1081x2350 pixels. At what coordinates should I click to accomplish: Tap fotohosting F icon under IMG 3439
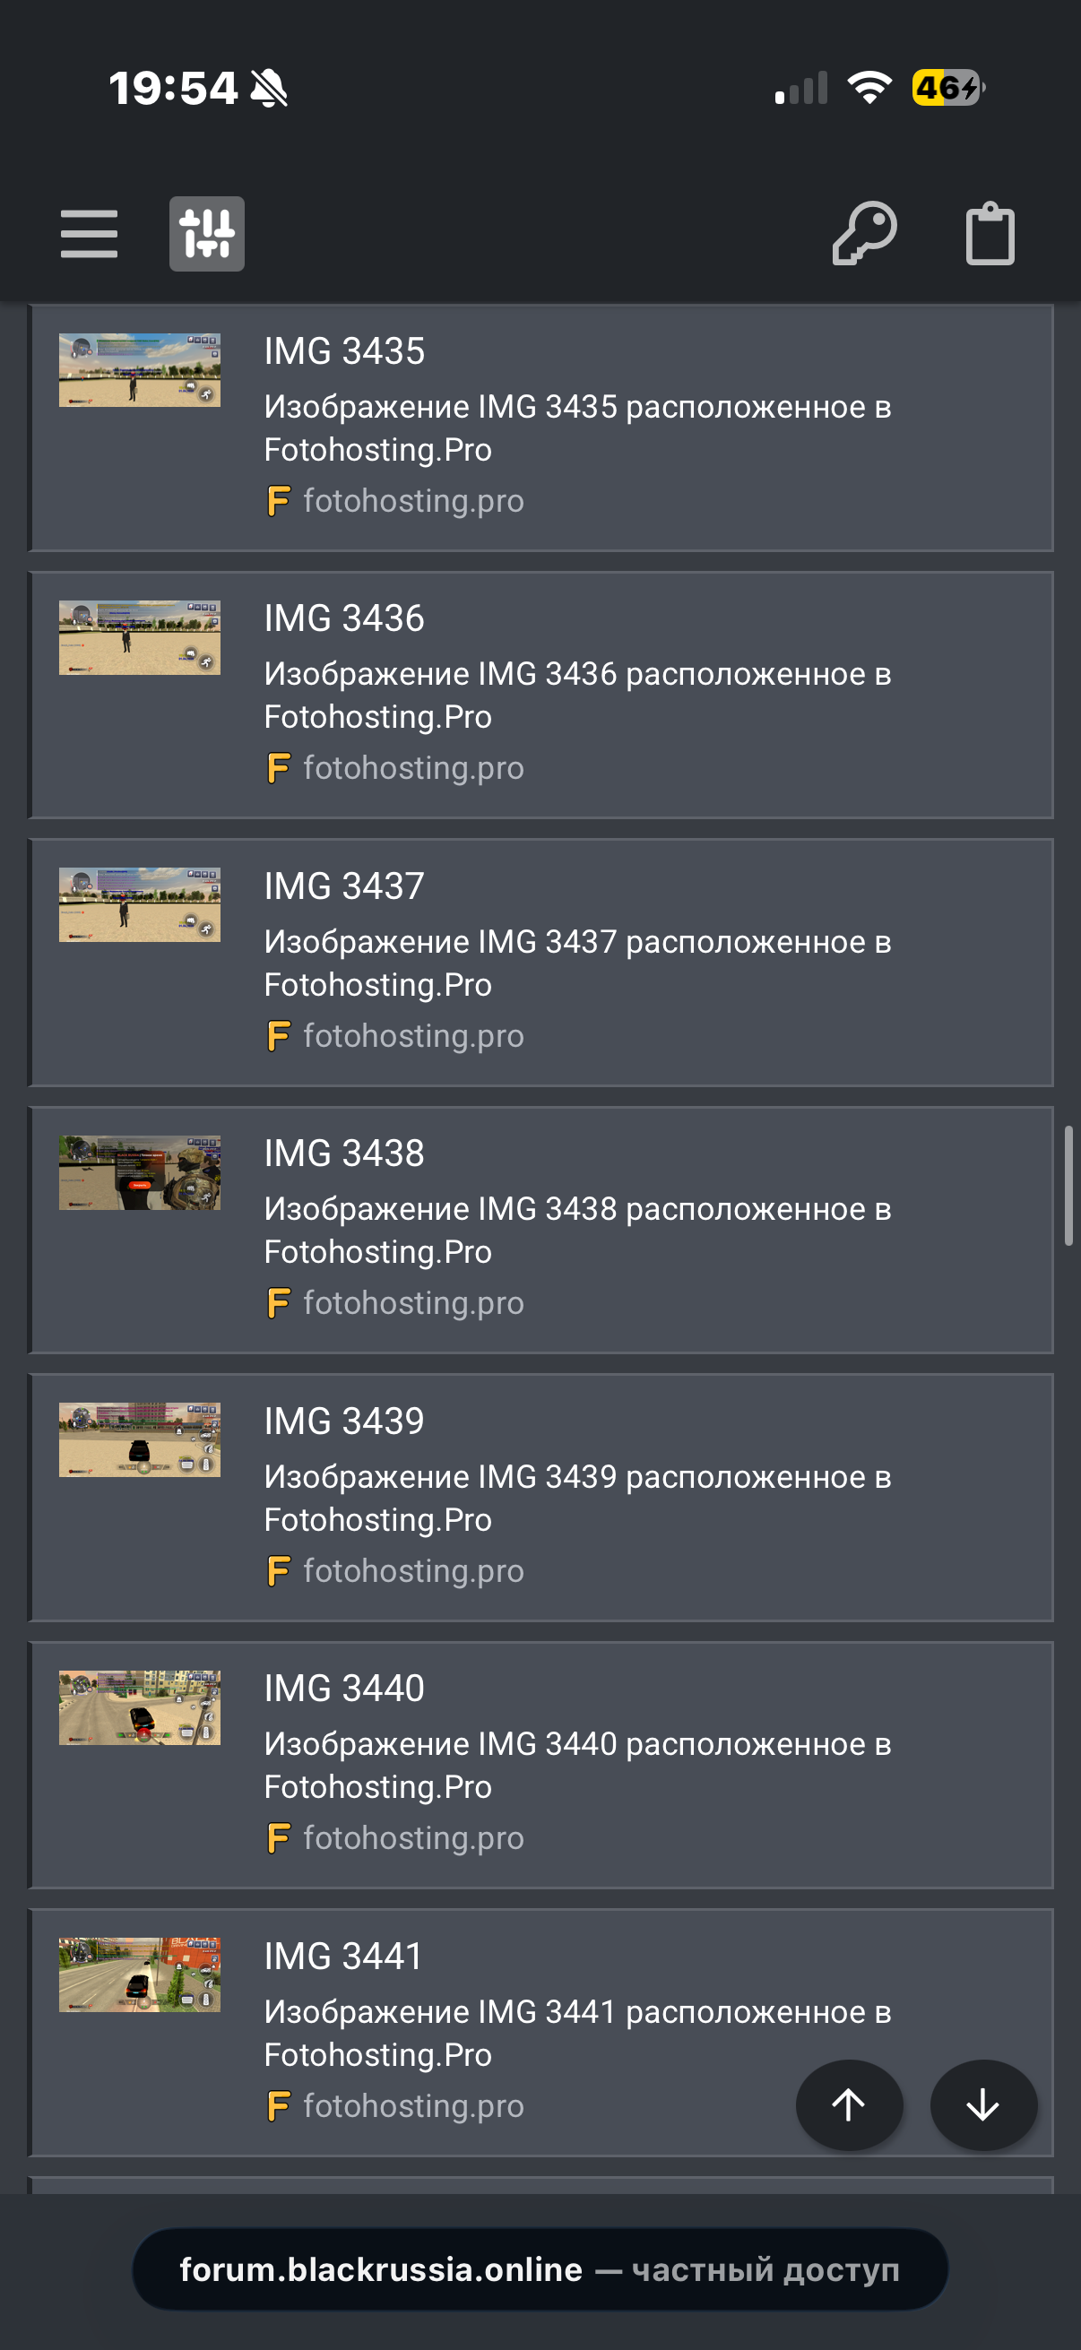click(278, 1571)
